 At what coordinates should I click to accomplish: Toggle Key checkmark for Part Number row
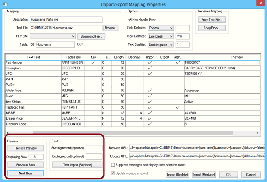(x=93, y=62)
